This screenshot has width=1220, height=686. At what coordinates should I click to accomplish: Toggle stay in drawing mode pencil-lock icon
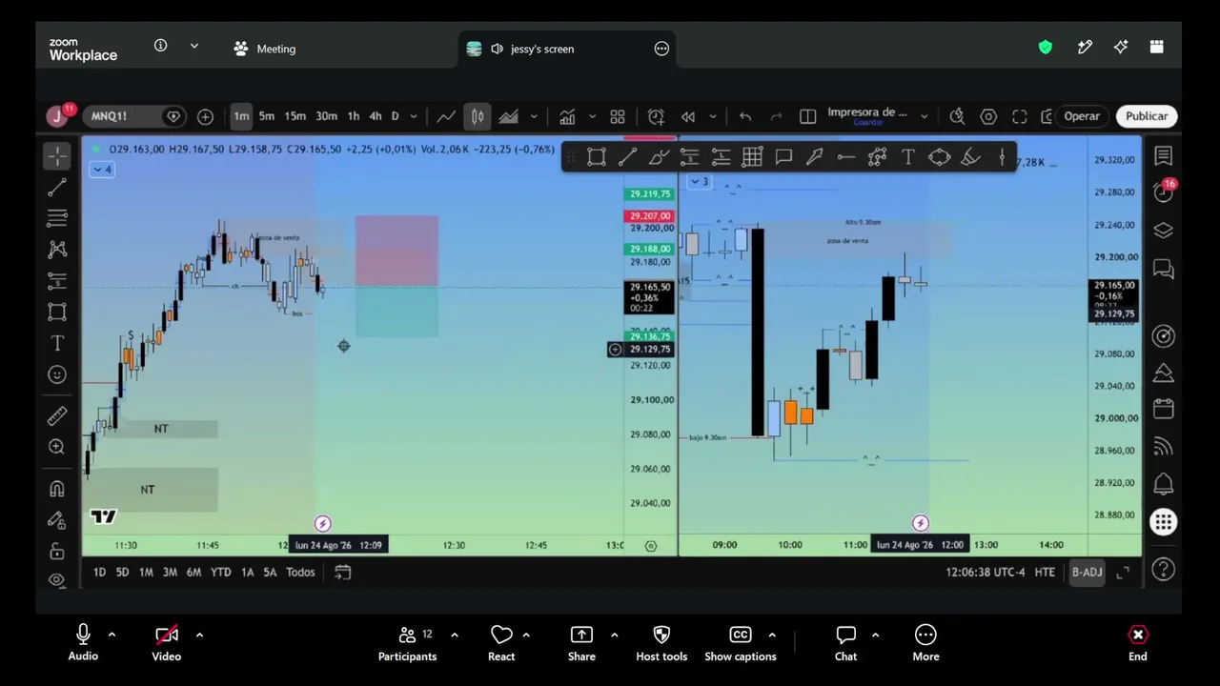coord(57,520)
